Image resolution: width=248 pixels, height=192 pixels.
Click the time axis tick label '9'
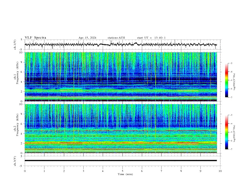[x=200, y=171]
